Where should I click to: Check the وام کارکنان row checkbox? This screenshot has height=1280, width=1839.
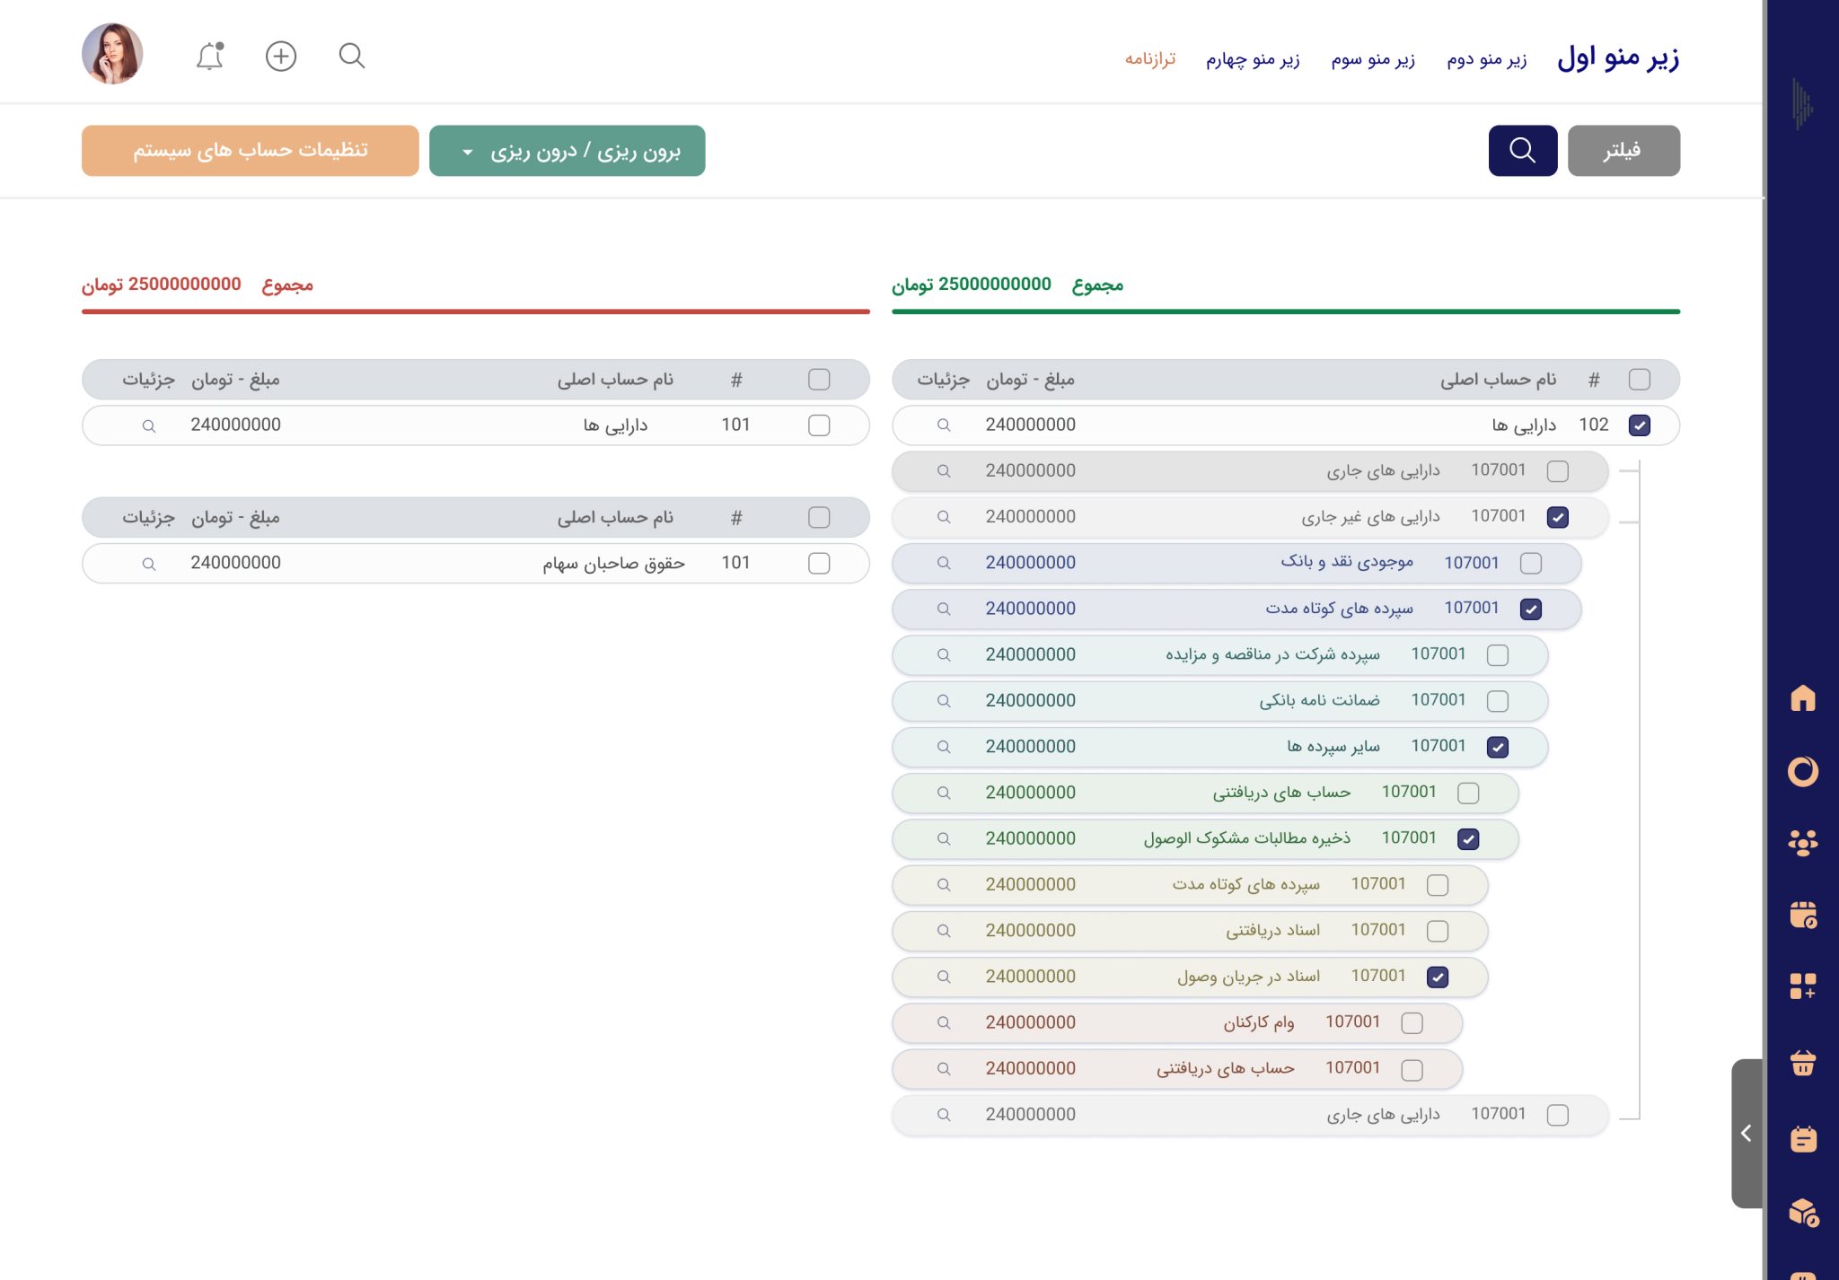tap(1412, 1023)
